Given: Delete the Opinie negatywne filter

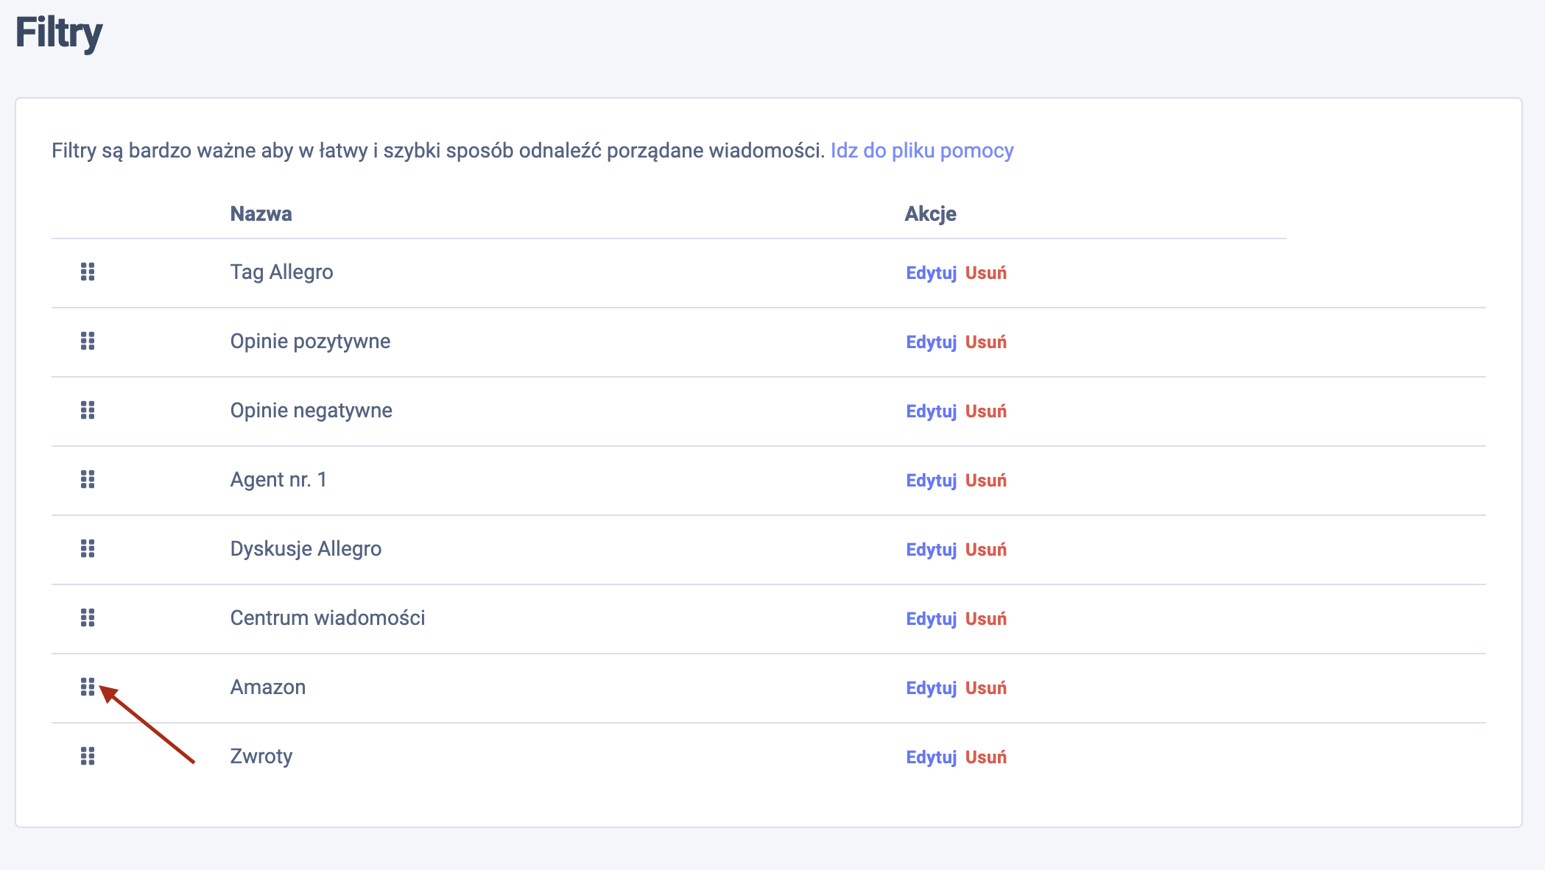Looking at the screenshot, I should [x=985, y=411].
